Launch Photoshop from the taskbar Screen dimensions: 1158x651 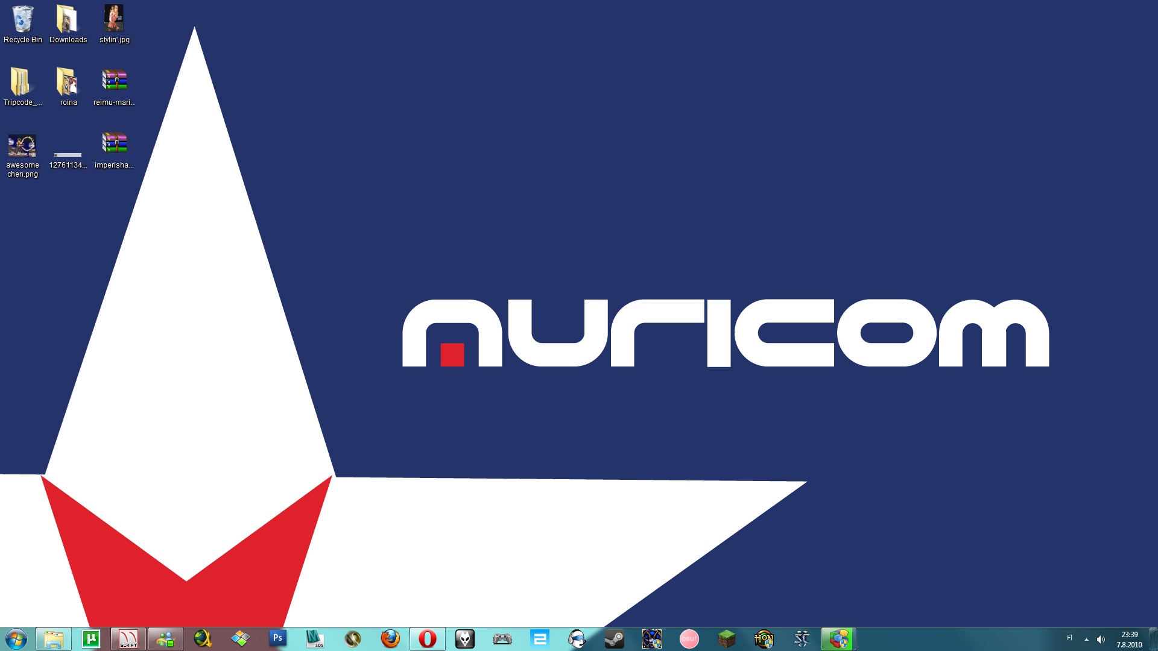click(x=277, y=639)
